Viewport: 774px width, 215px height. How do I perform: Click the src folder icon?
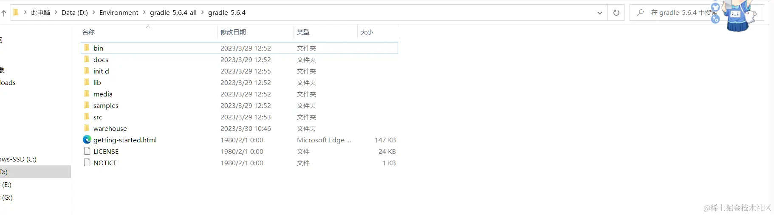[87, 116]
